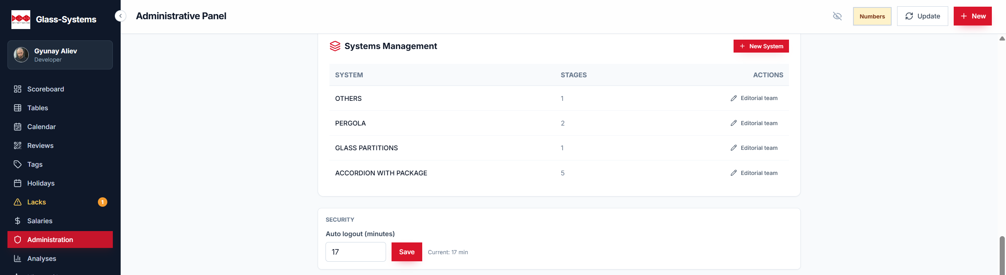The image size is (1006, 275).
Task: Click the Systems Management title
Action: [x=391, y=46]
